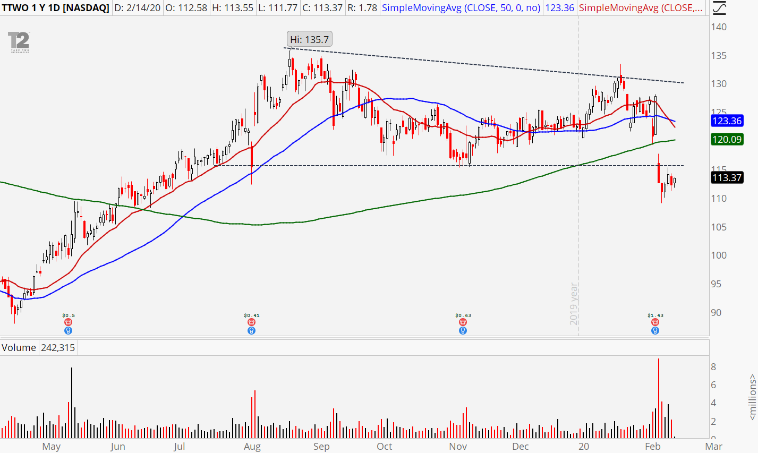Open the red earnings icon under $0.5

point(68,322)
